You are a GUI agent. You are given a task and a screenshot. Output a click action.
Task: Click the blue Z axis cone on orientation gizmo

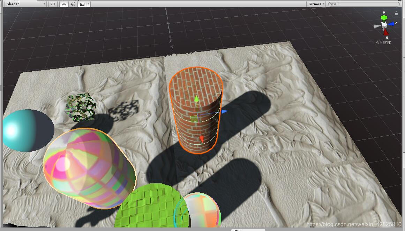coord(391,24)
